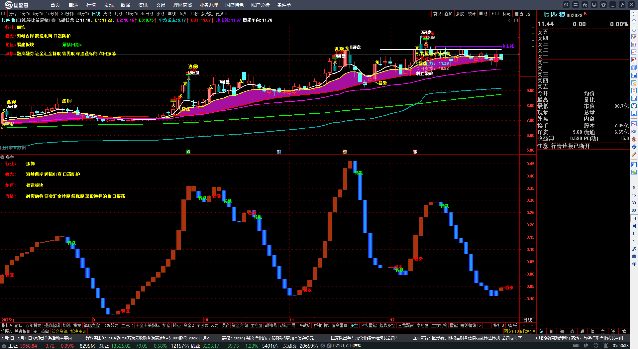The width and height of the screenshot is (638, 349).
Task: Collapse the 多空 indicator panel arrow
Action: pos(2,157)
